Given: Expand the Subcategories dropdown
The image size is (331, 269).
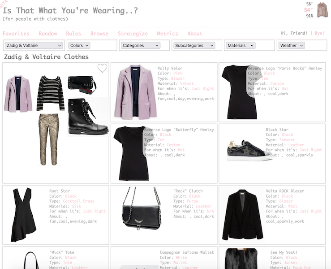Looking at the screenshot, I should (194, 45).
